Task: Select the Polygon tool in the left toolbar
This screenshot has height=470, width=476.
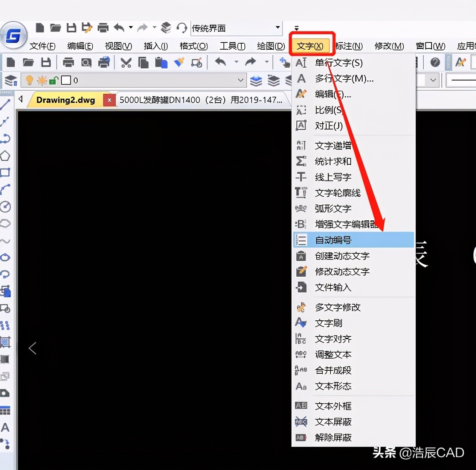Action: coord(5,156)
